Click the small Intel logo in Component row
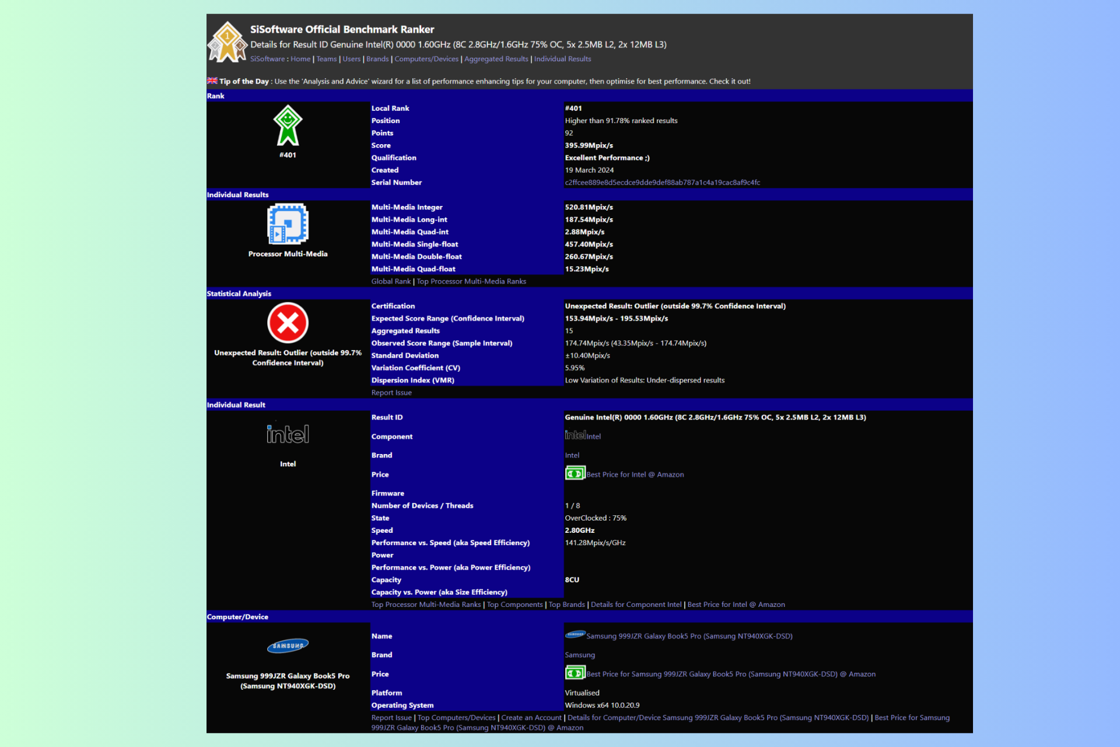Image resolution: width=1120 pixels, height=747 pixels. point(575,435)
